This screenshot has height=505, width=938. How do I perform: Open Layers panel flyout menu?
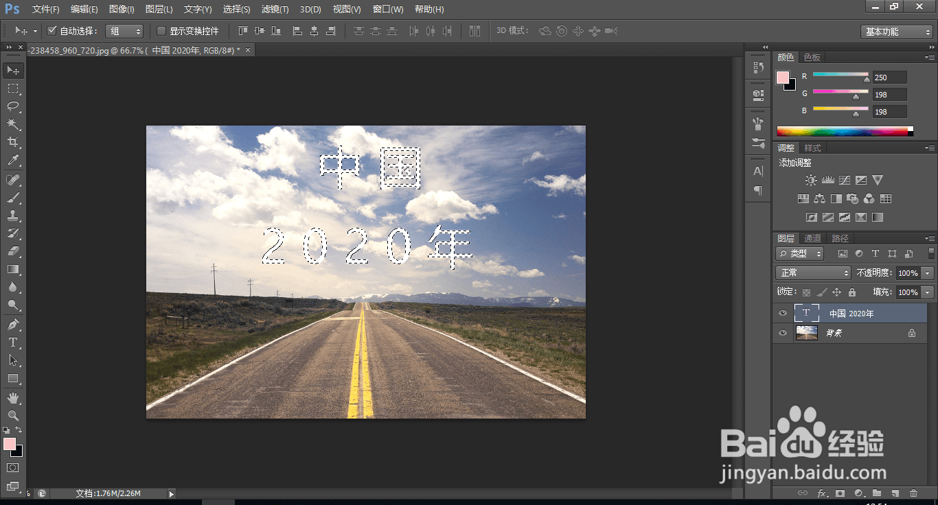coord(930,238)
